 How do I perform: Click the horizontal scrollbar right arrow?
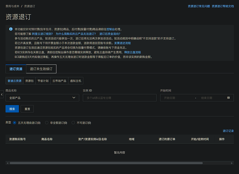click(x=232, y=163)
